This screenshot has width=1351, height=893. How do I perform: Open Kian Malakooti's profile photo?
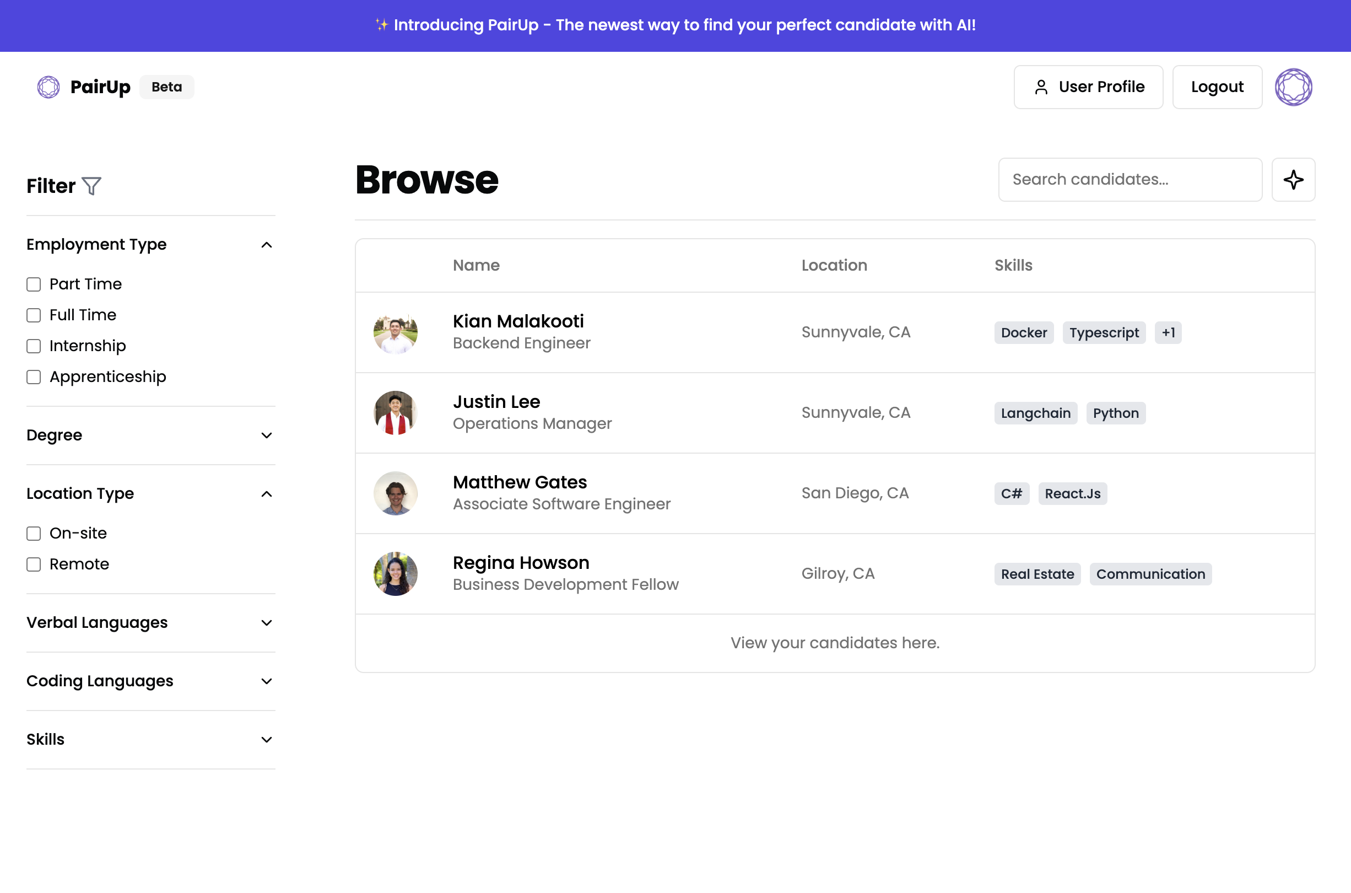pos(396,332)
